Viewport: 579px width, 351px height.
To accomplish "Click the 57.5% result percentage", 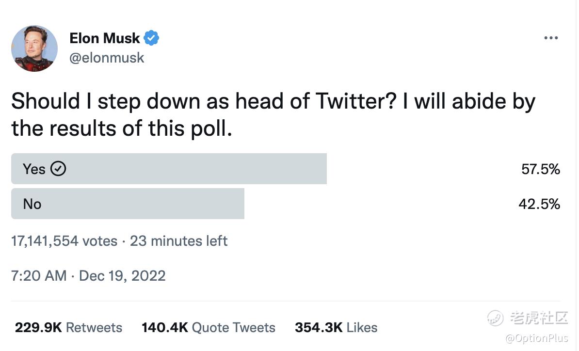I will click(541, 169).
